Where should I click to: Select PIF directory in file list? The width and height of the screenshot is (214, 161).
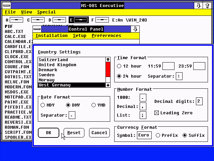click(x=9, y=27)
